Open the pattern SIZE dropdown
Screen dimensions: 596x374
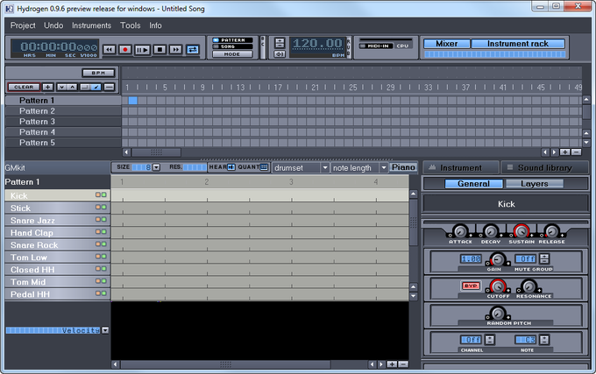[156, 167]
